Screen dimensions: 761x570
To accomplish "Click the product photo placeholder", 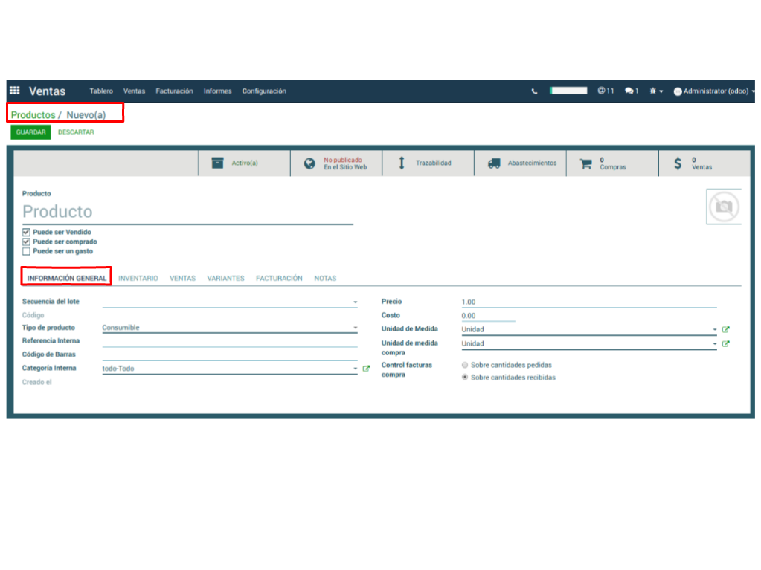I will coord(723,207).
